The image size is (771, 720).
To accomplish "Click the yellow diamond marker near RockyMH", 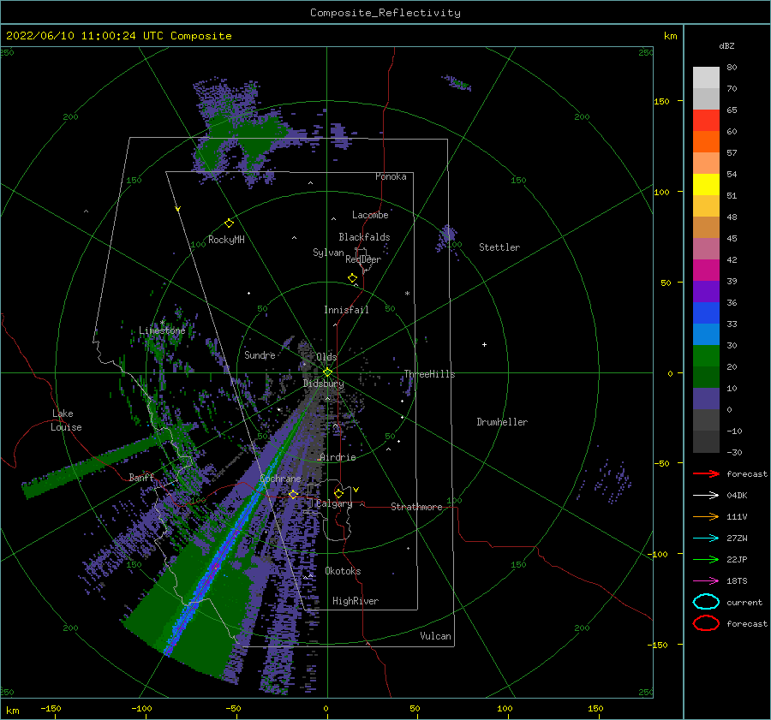I will (229, 223).
